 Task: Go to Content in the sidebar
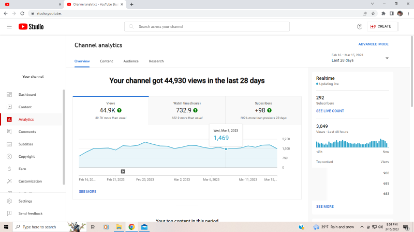point(25,107)
